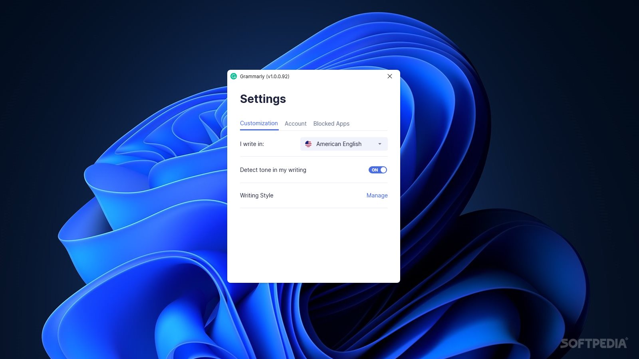The width and height of the screenshot is (639, 359).
Task: Click the US flag icon in language selector
Action: pyautogui.click(x=308, y=144)
